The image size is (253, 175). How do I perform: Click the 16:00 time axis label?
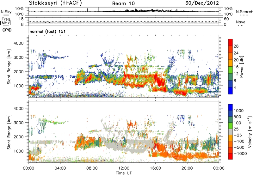coord(155,168)
